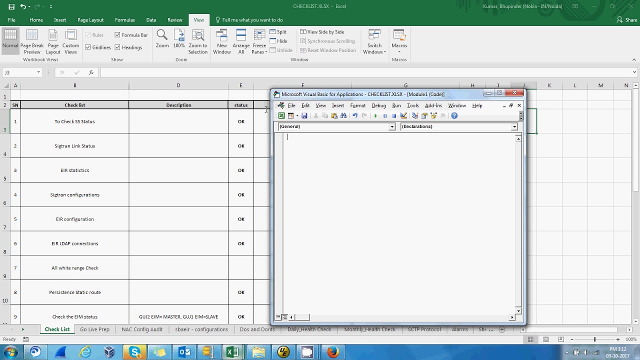Viewport: 640px width, 360px height.
Task: Run macro with green play icon
Action: [x=375, y=115]
